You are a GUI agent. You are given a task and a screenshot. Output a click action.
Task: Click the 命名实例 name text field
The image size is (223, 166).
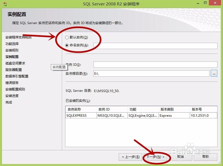point(155,46)
